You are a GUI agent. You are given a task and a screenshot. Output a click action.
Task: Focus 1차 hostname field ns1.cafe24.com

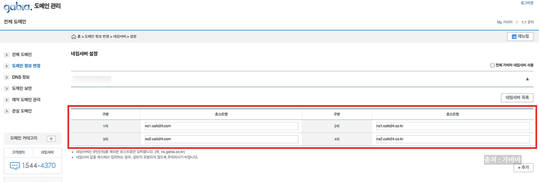(x=221, y=126)
